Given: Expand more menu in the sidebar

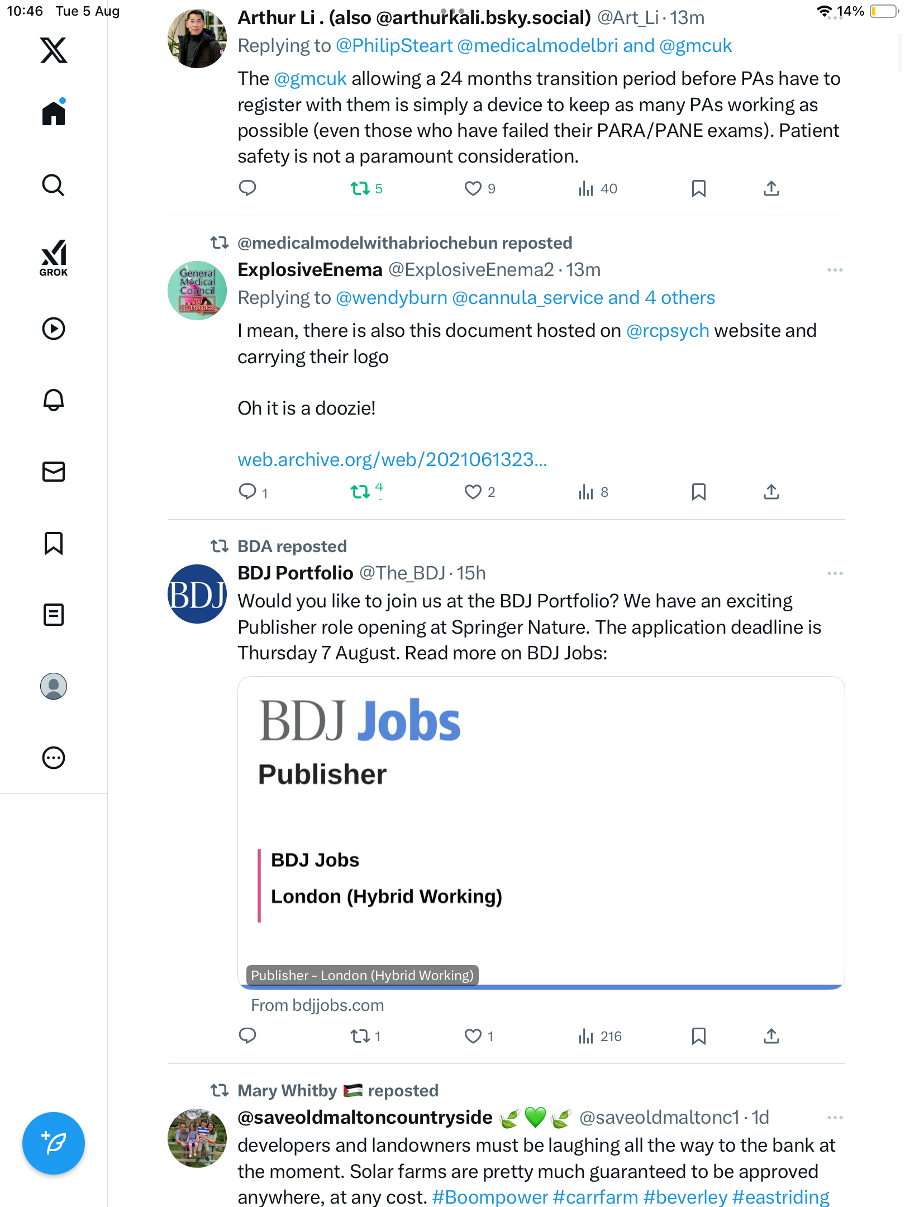Looking at the screenshot, I should 54,758.
